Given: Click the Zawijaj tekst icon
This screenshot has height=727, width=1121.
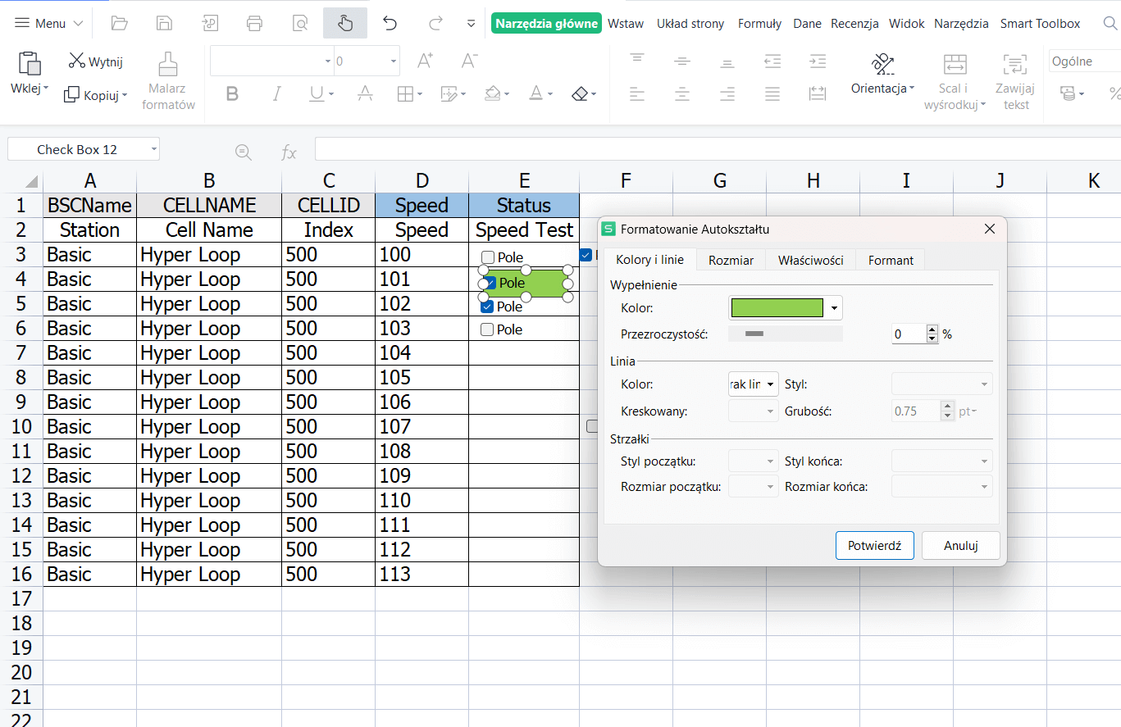Looking at the screenshot, I should (x=1014, y=66).
